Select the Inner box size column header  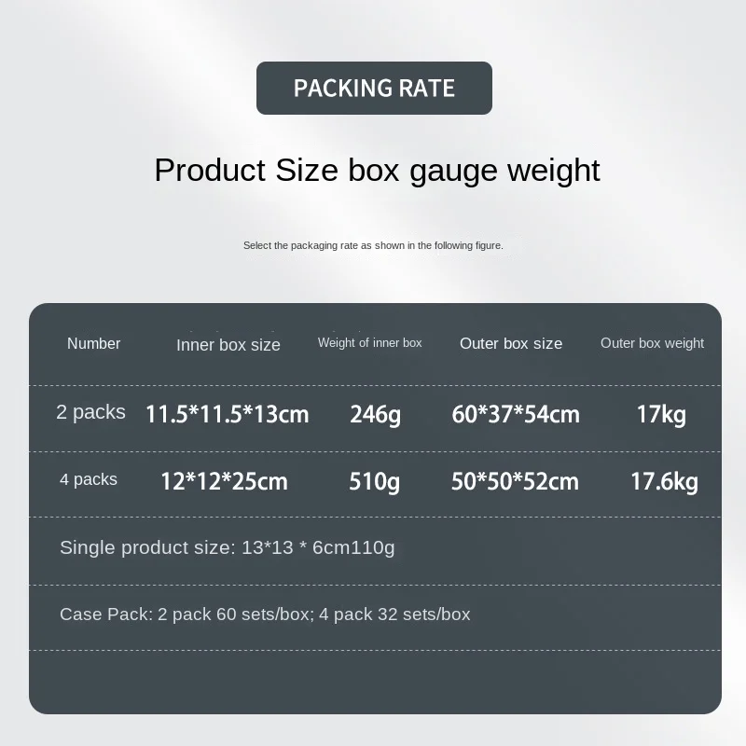tap(228, 345)
